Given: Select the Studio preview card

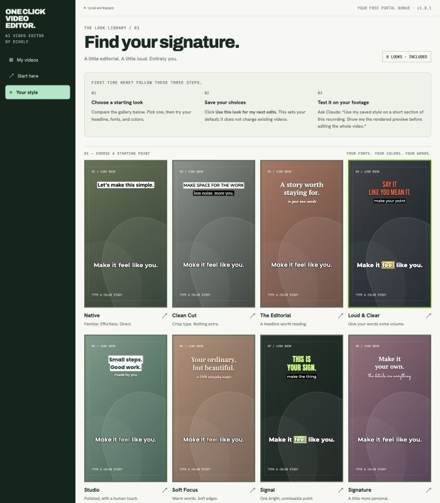Looking at the screenshot, I should point(126,408).
